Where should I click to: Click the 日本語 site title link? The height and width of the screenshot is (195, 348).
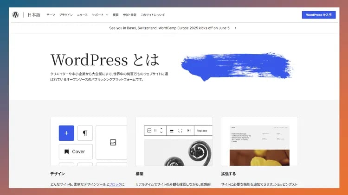[34, 15]
